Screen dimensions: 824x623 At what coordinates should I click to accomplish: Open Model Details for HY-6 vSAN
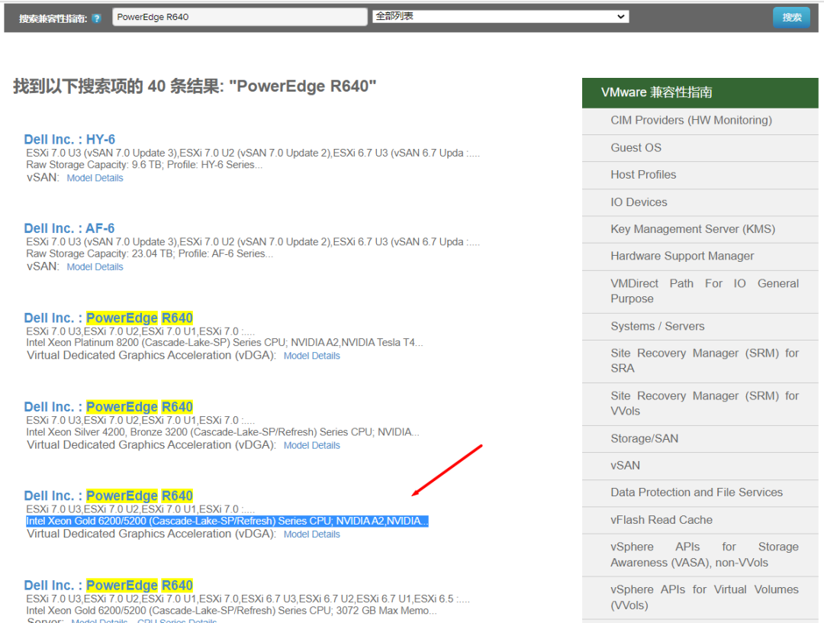[95, 178]
